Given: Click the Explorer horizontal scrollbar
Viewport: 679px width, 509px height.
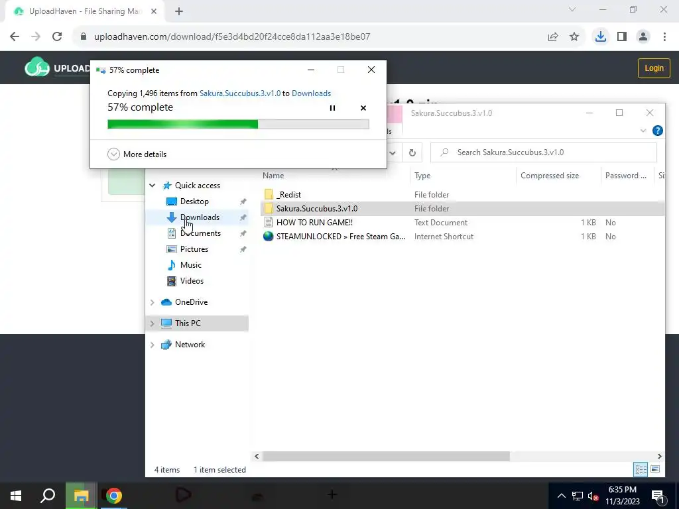Looking at the screenshot, I should (x=386, y=456).
